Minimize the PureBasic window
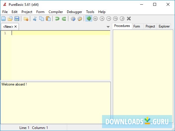Viewport: 175px width, 131px height. (x=142, y=4)
